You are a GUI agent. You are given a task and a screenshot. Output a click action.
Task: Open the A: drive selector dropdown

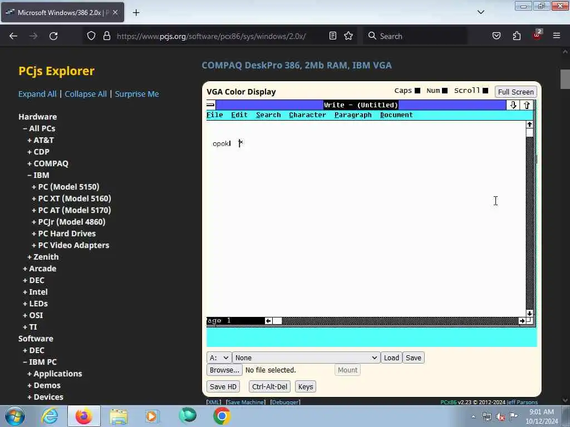pyautogui.click(x=219, y=358)
